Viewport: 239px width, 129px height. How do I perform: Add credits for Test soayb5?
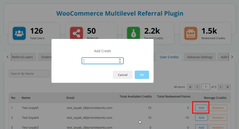(201, 108)
